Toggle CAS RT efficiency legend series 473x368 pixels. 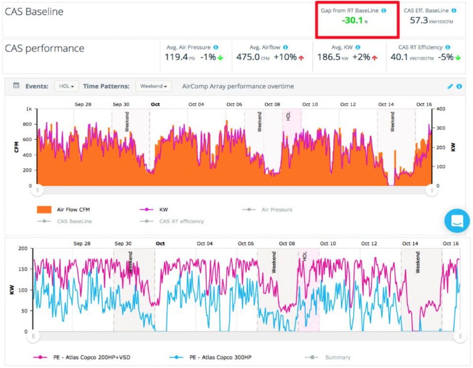point(172,221)
